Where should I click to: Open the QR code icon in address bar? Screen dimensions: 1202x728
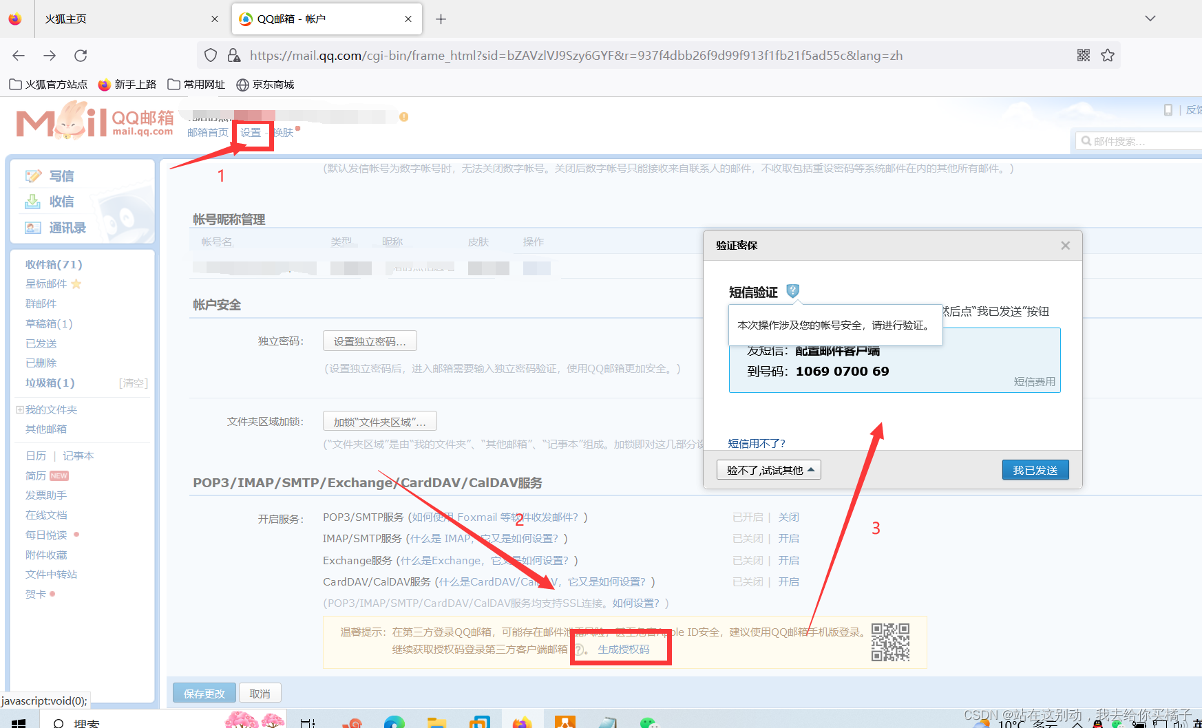point(1084,55)
